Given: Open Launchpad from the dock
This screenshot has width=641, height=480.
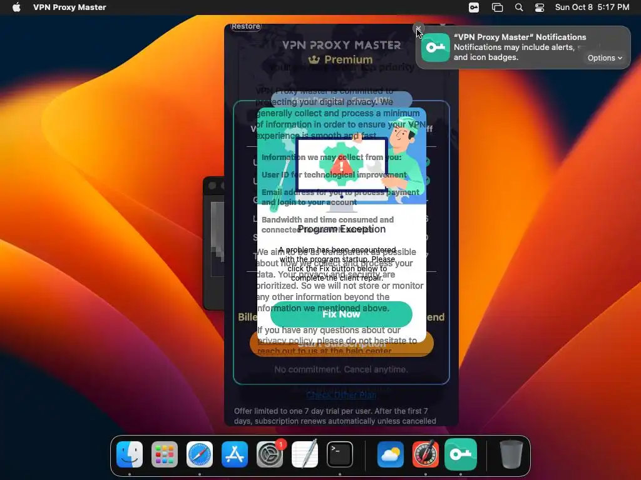Looking at the screenshot, I should click(x=165, y=454).
